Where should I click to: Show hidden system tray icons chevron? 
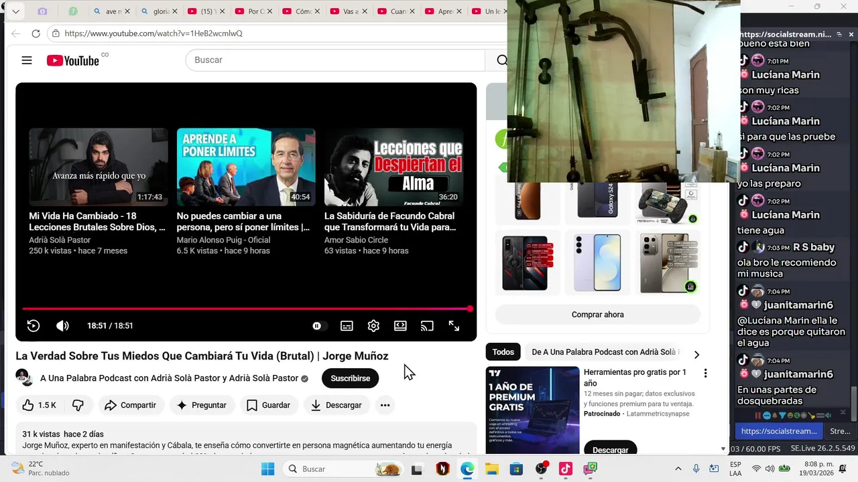coord(678,469)
